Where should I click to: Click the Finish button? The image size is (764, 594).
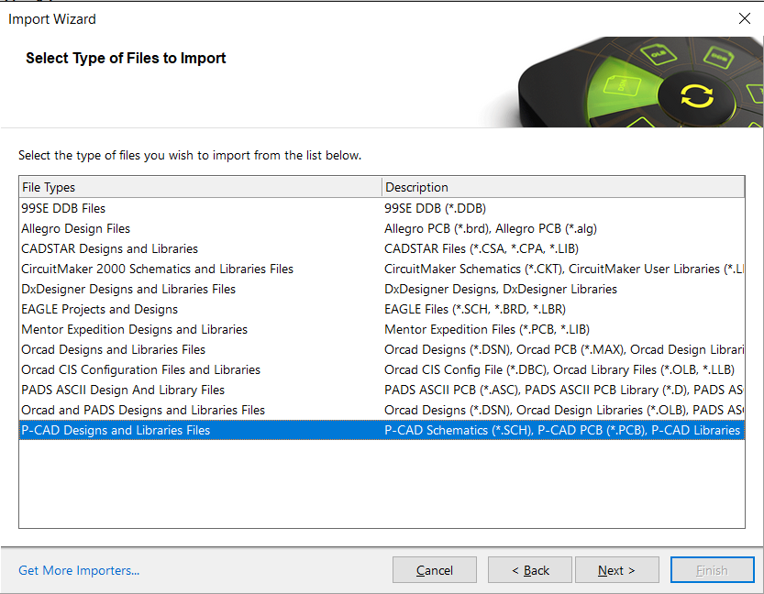click(x=713, y=570)
